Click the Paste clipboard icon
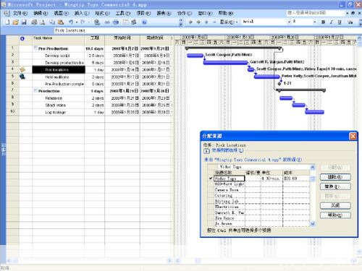This screenshot has height=271, width=362. coord(61,22)
